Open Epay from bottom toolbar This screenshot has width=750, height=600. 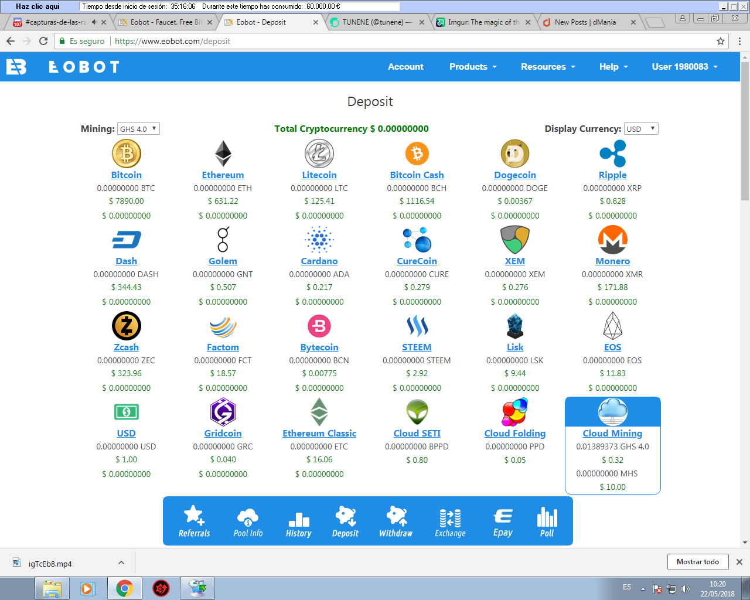(x=503, y=523)
